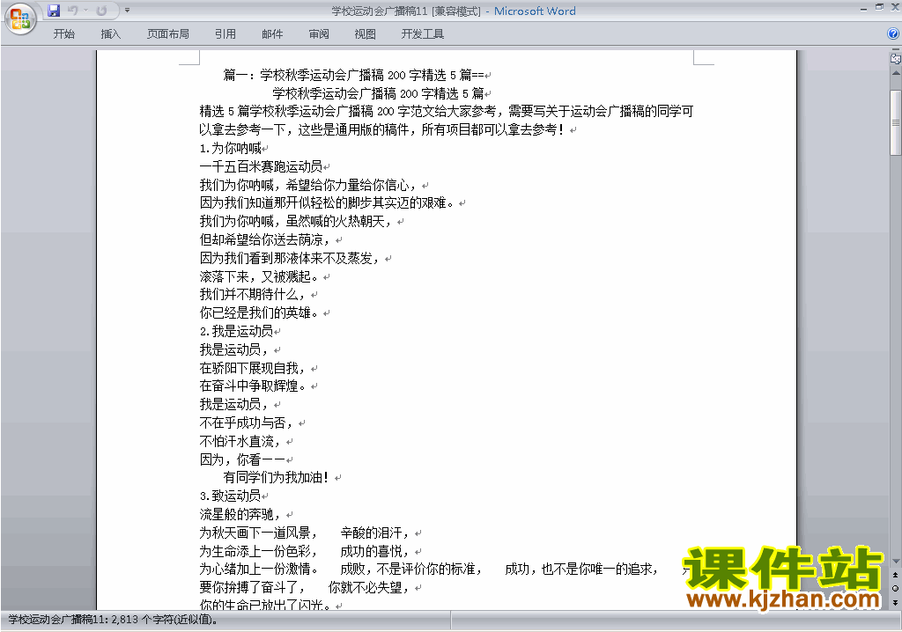Click the line '2.我是运动员'
Image resolution: width=902 pixels, height=632 pixels.
tap(236, 331)
